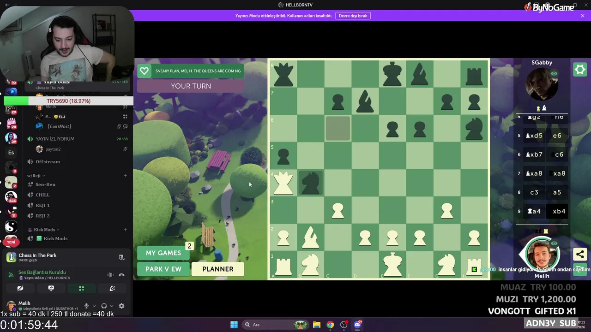Open OBS Studio from the taskbar
The width and height of the screenshot is (591, 332).
344,325
